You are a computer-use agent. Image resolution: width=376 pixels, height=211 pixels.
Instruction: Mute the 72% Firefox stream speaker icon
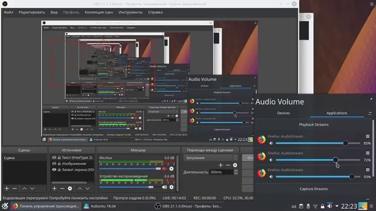(x=271, y=160)
